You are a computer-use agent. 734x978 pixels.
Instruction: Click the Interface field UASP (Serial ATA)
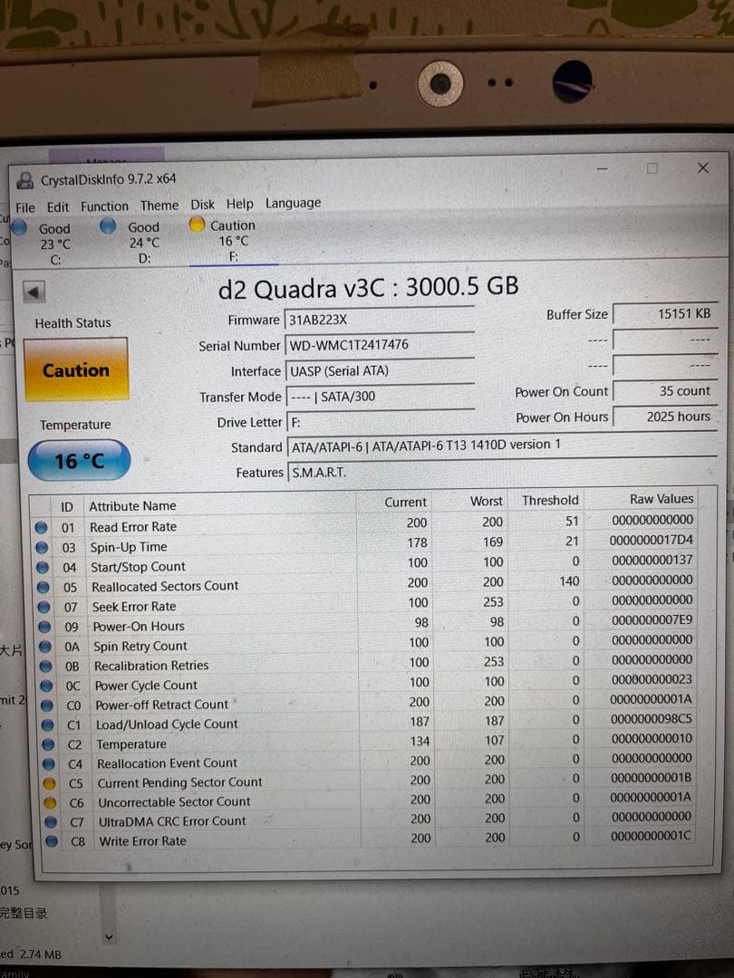(380, 370)
